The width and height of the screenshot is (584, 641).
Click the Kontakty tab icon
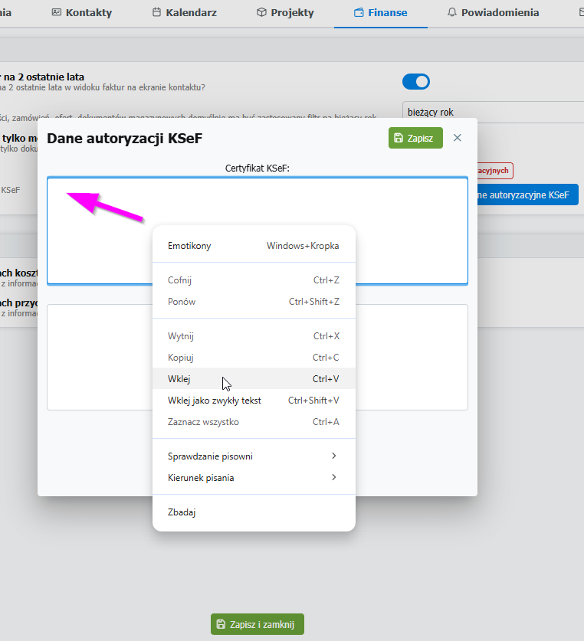coord(57,13)
